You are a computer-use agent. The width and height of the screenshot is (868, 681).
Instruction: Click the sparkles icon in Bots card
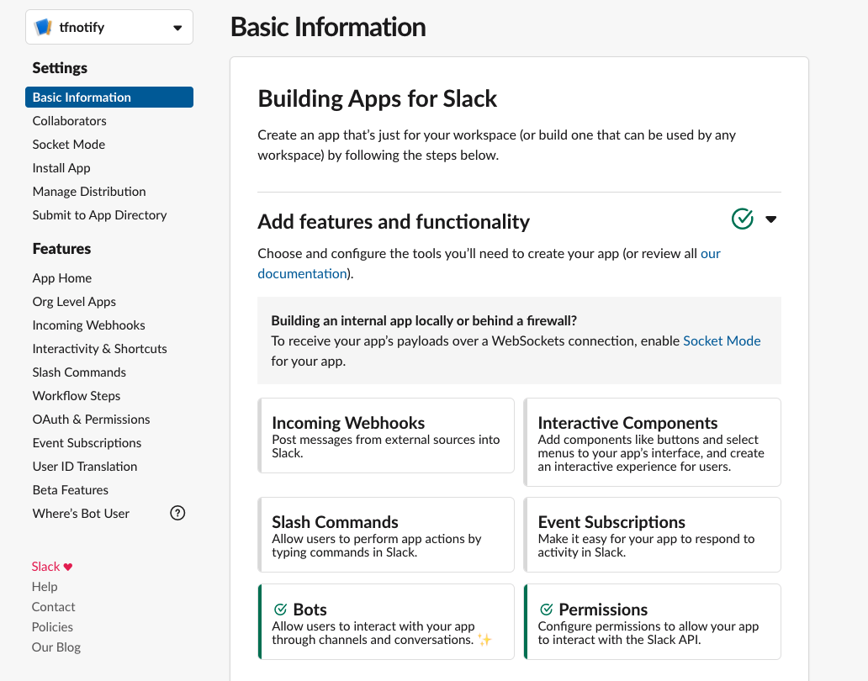tap(485, 640)
